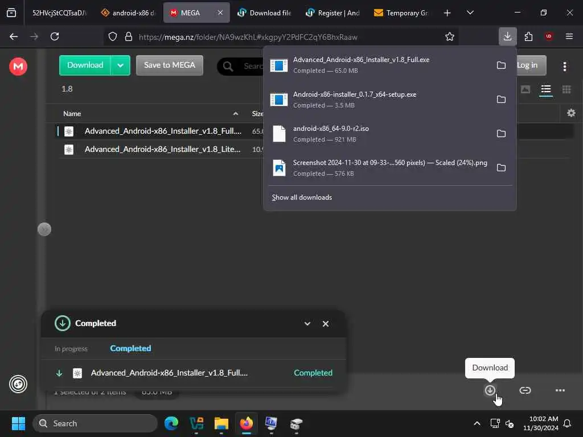Click the Windows taskbar Search box
583x437 pixels.
(95, 423)
